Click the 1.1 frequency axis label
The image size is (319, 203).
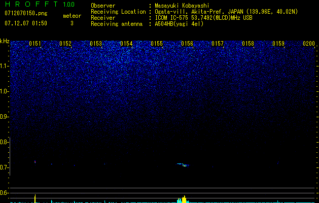5,66
